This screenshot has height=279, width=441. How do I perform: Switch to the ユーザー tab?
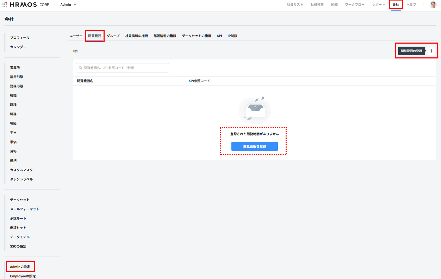coord(76,36)
